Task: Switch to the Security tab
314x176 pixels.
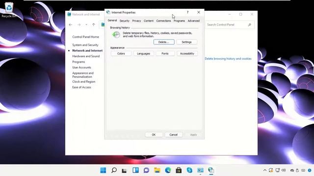Action: (x=124, y=21)
